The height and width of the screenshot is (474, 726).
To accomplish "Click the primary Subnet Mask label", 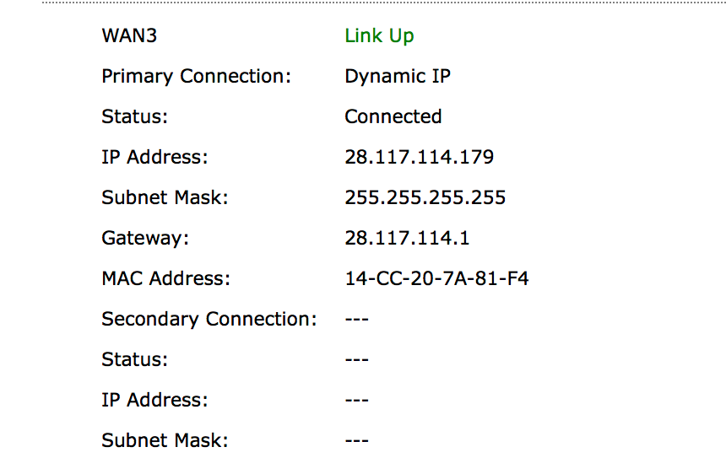I will (x=165, y=197).
